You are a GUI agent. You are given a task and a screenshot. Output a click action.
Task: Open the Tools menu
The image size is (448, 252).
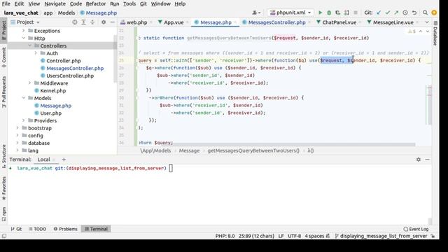coord(129,3)
